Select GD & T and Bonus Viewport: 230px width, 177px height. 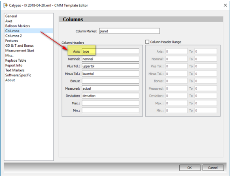(x=19, y=46)
